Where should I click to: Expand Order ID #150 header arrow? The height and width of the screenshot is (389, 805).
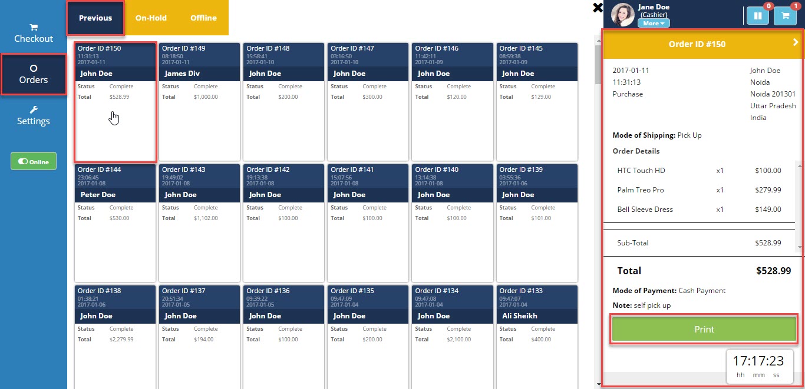795,42
